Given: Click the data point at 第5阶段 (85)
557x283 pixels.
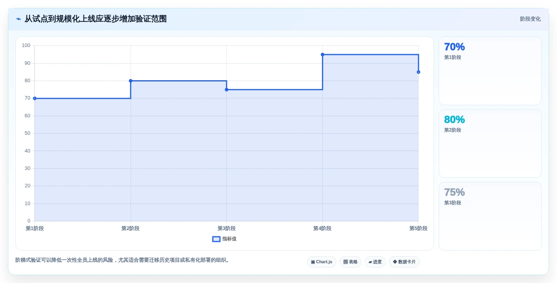Looking at the screenshot, I should tap(419, 72).
